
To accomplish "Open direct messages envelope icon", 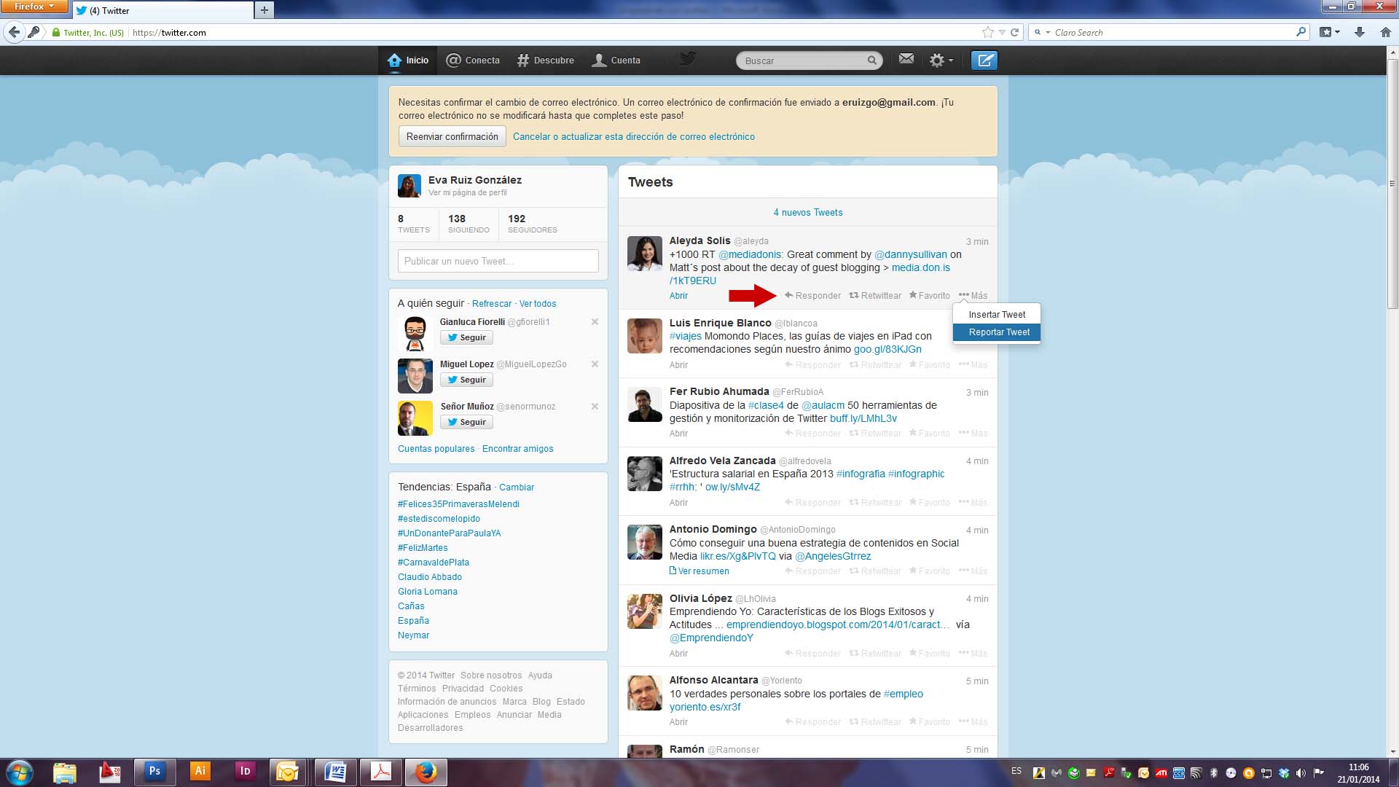I will pos(906,59).
